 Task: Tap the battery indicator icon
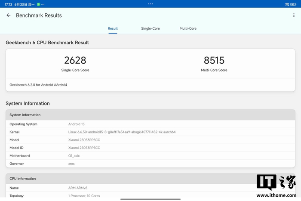[x=294, y=4]
